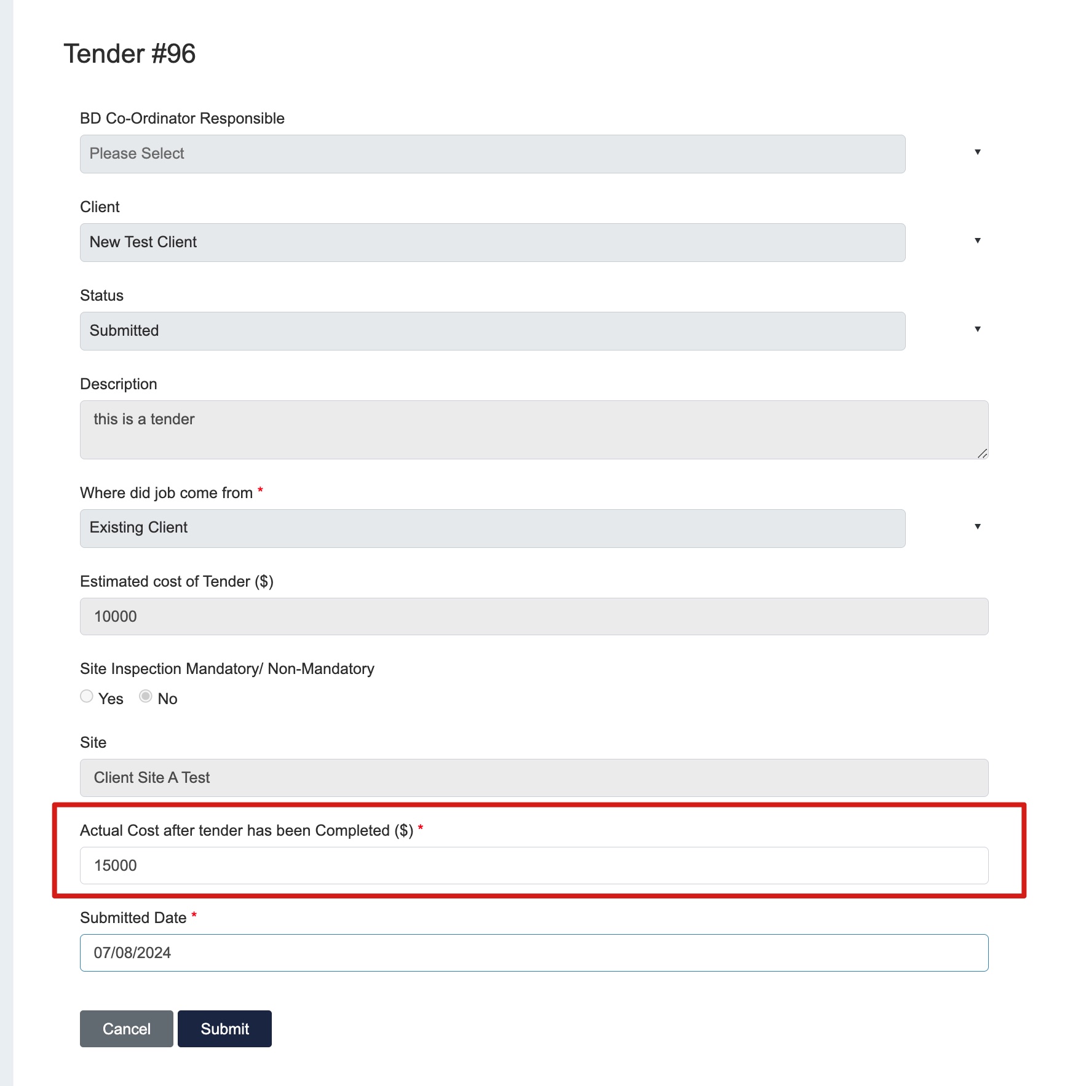1070x1086 pixels.
Task: Select Yes for Site Inspection Mandatory
Action: [87, 696]
